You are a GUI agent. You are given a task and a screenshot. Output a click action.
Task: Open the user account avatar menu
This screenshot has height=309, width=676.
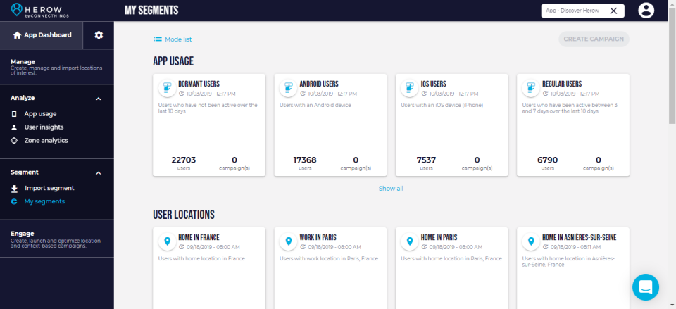click(x=646, y=11)
